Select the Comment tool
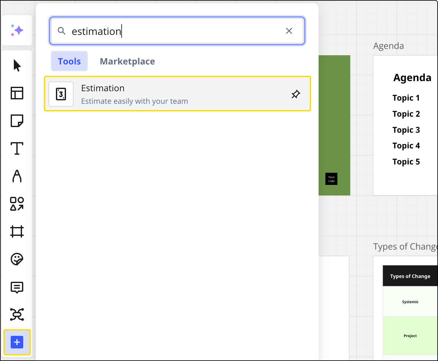438x361 pixels. (x=17, y=287)
